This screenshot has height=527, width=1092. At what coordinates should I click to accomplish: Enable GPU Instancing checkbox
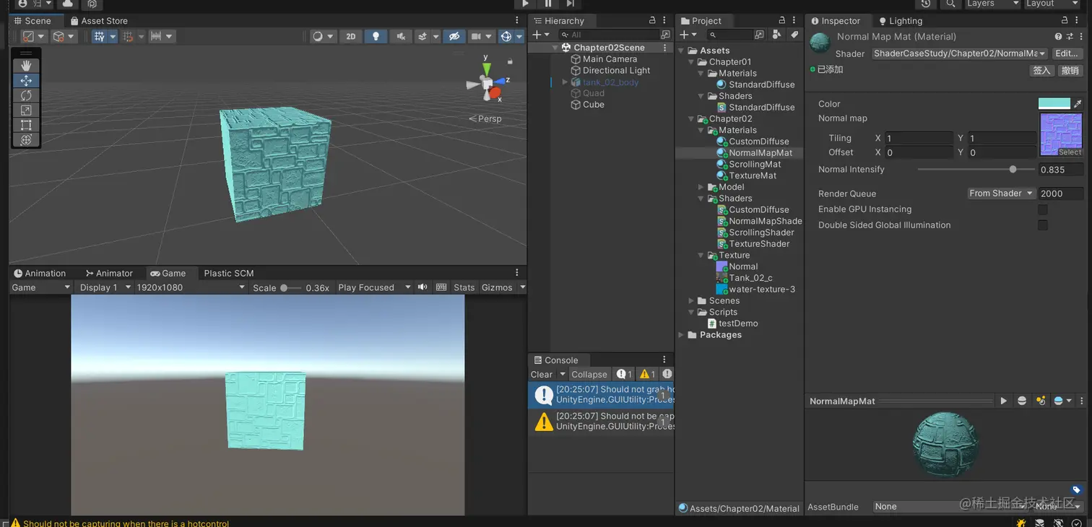point(1042,209)
